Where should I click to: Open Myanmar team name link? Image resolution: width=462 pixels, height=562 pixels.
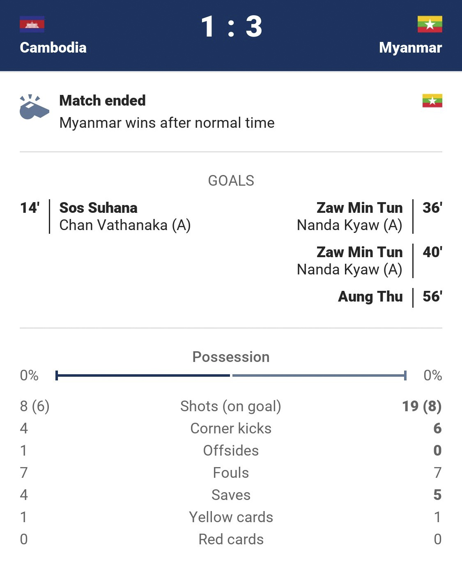410,48
